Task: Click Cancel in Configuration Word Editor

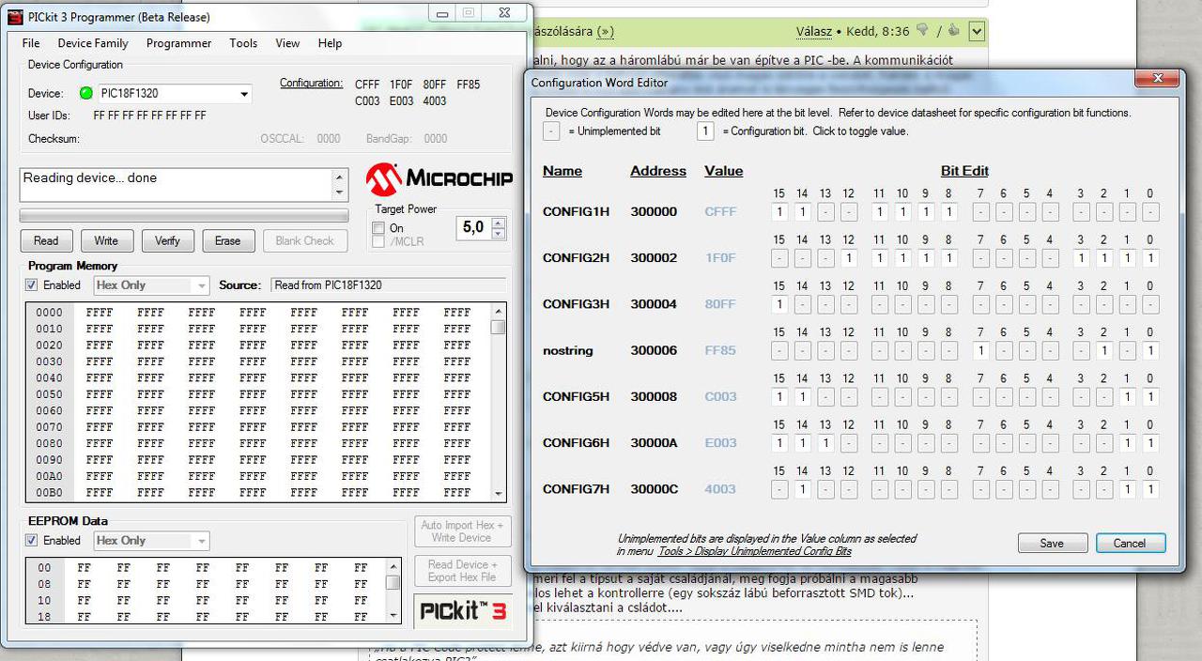Action: click(1129, 543)
